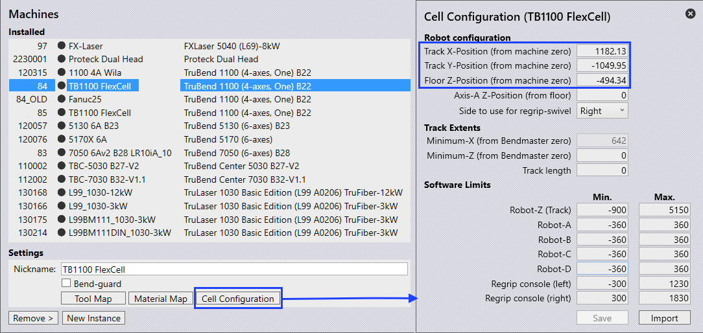Select the 5170X 6A machine row
This screenshot has width=703, height=333.
click(x=209, y=139)
